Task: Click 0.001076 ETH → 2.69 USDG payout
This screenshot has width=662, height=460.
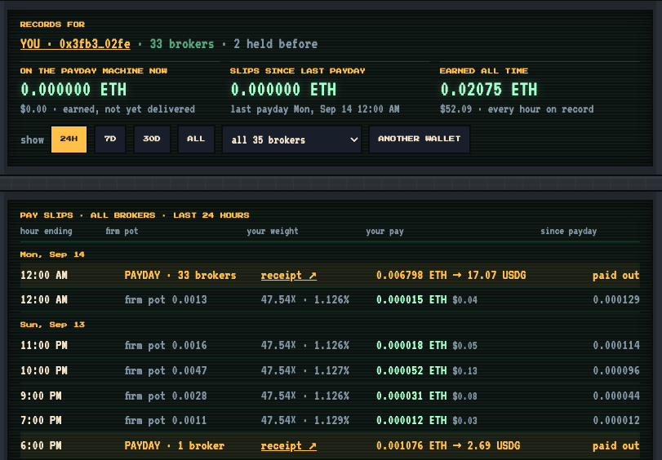Action: 448,446
